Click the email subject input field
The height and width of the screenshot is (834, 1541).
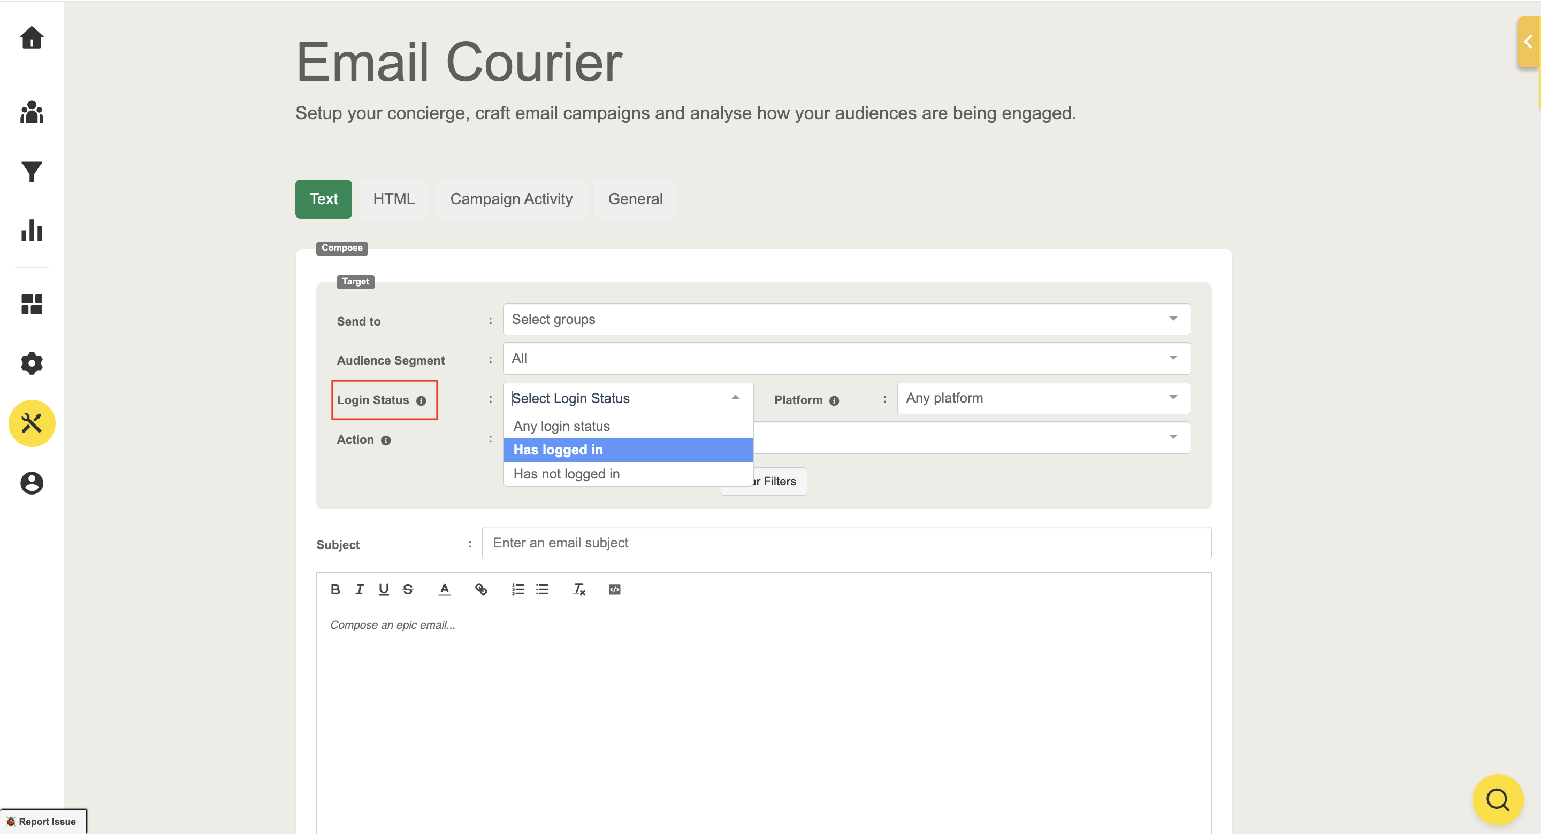(x=846, y=543)
